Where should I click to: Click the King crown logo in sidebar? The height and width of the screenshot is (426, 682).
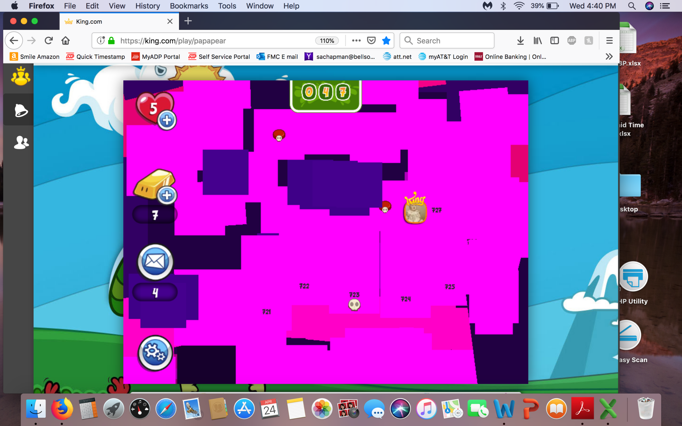click(21, 77)
